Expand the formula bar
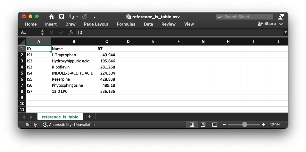The width and height of the screenshot is (306, 152). (x=285, y=32)
